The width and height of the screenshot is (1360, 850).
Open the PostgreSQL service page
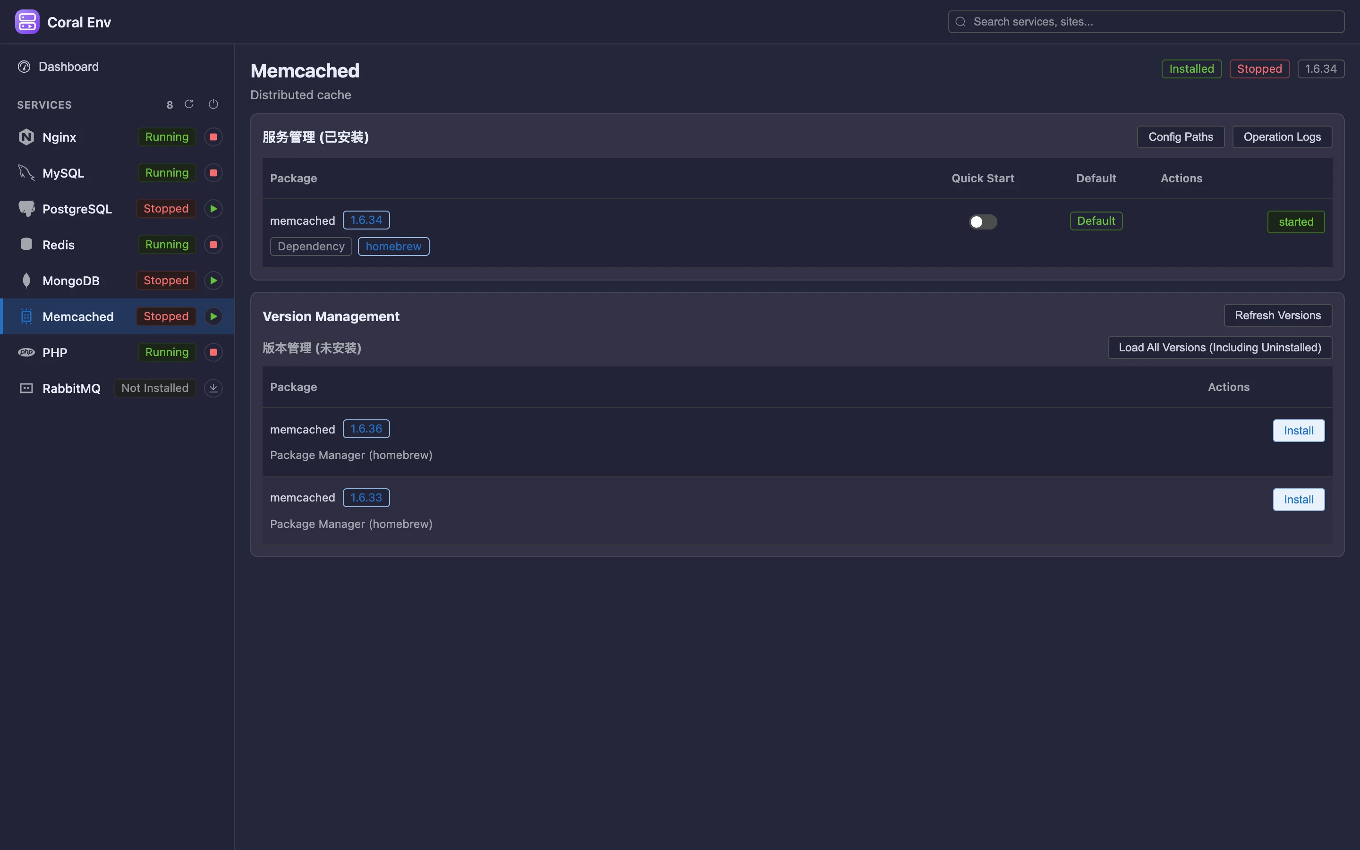[x=118, y=209]
